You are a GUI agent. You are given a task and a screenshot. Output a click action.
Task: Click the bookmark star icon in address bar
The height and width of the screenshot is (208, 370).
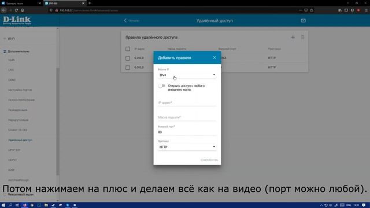point(312,10)
